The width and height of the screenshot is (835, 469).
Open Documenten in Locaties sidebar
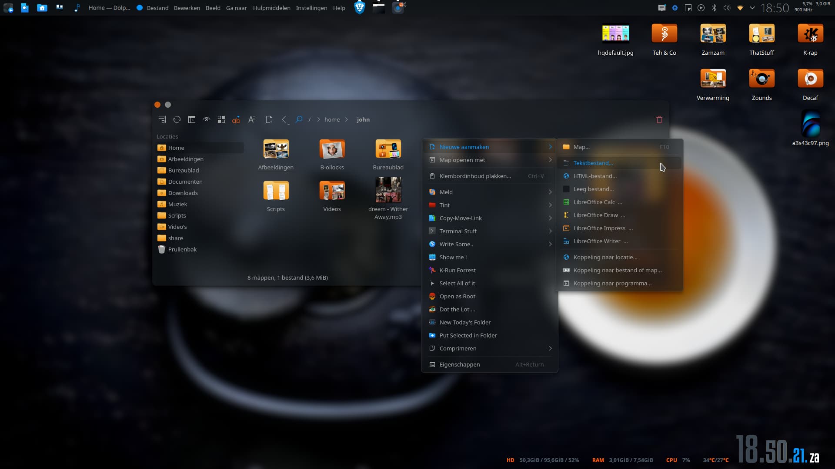tap(200, 182)
